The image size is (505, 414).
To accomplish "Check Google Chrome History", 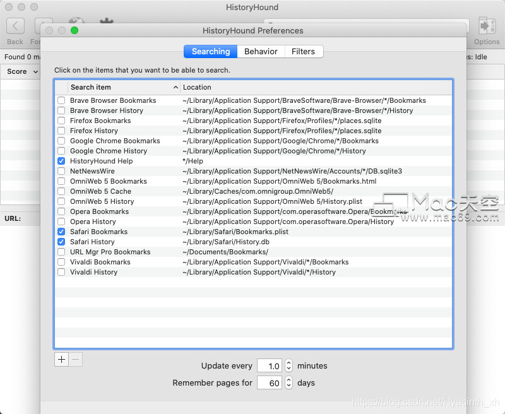I will click(61, 151).
